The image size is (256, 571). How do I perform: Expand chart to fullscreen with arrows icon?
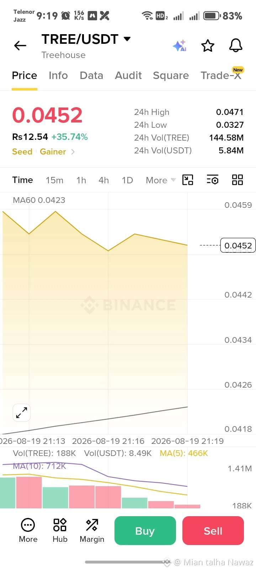click(21, 413)
